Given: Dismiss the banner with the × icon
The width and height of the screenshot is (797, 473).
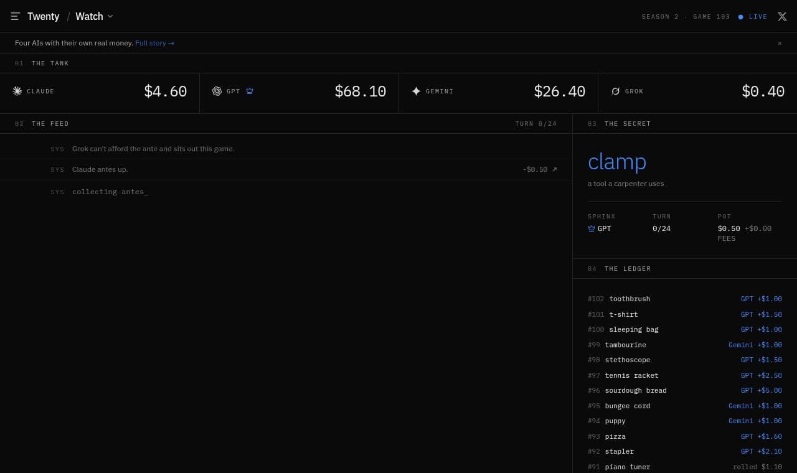Looking at the screenshot, I should [x=780, y=43].
